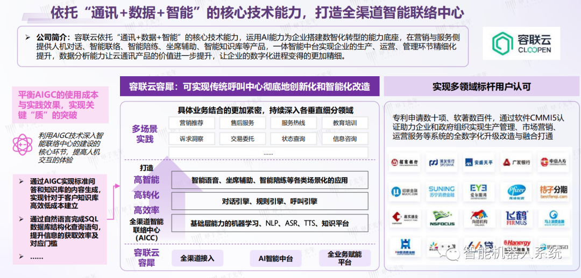Select the 全业务赋能平台 box
The height and width of the screenshot is (278, 581).
(345, 258)
